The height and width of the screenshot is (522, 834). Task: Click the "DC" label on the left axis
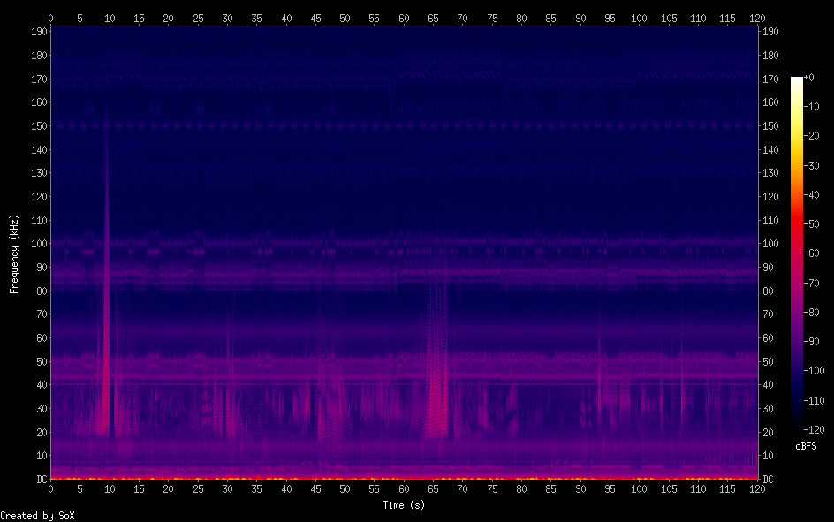coord(39,479)
